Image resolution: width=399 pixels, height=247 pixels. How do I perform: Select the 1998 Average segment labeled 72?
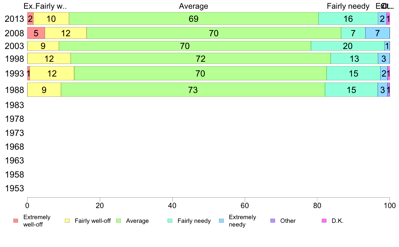coord(201,58)
